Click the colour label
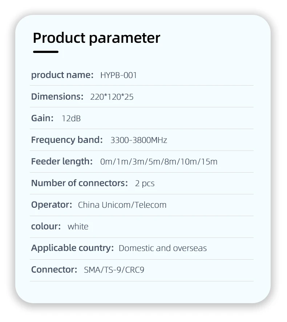Image resolution: width=287 pixels, height=322 pixels. (46, 226)
